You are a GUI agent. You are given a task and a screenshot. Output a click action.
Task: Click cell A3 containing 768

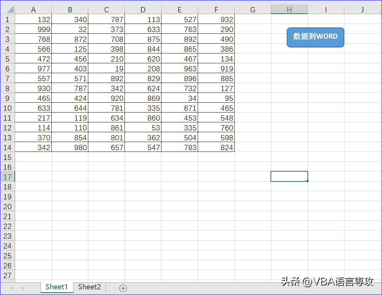pyautogui.click(x=33, y=39)
